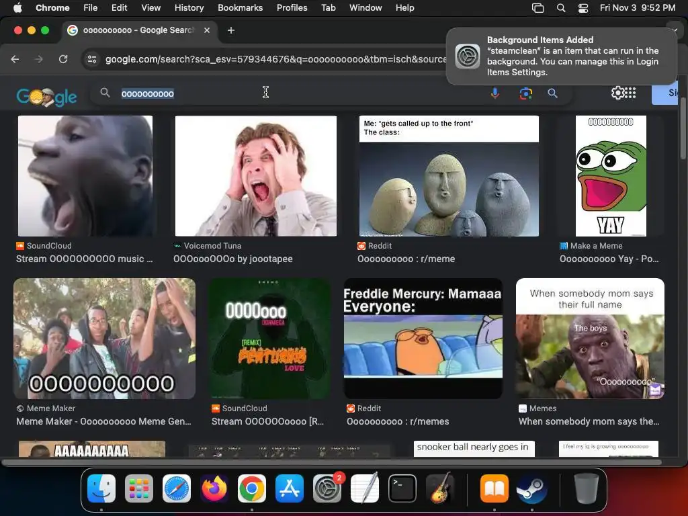Screen dimensions: 688x516
Task: Open the History menu
Action: point(189,7)
